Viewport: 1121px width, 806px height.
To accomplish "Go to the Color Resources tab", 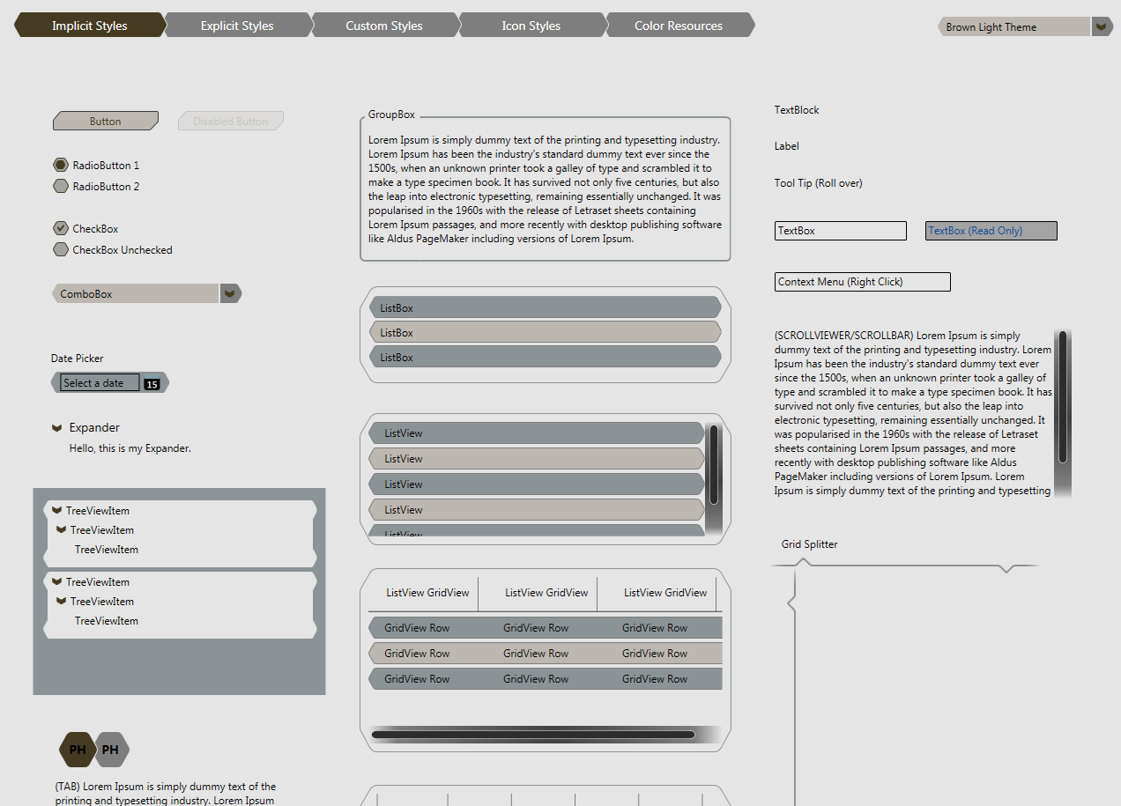I will pos(679,26).
